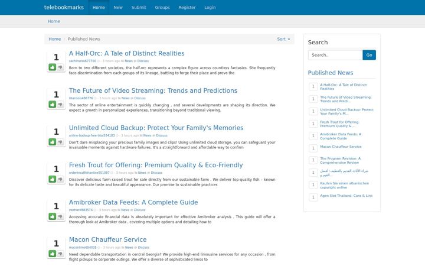Open sidebar link 'Macon Chauffeur Service'

click(341, 147)
